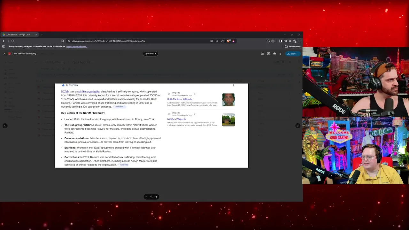This screenshot has width=409, height=230.
Task: Click the NXIVM building photo thumbnail
Action: coord(228,120)
